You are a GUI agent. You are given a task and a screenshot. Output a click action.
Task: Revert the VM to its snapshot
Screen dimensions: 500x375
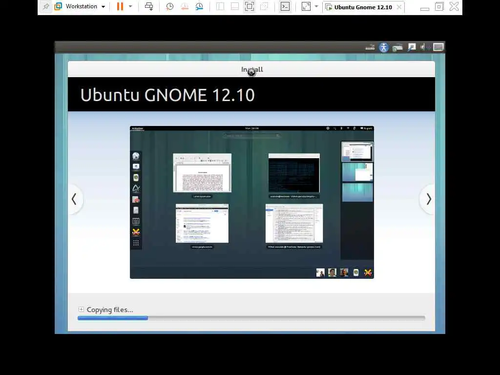coord(184,6)
